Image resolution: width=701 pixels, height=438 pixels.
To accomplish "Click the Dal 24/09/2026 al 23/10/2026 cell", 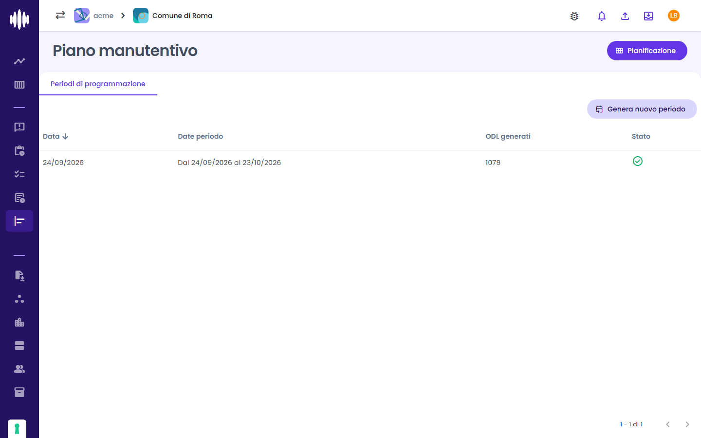I will 229,163.
